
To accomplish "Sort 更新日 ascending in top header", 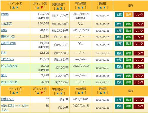I will pos(101,8).
